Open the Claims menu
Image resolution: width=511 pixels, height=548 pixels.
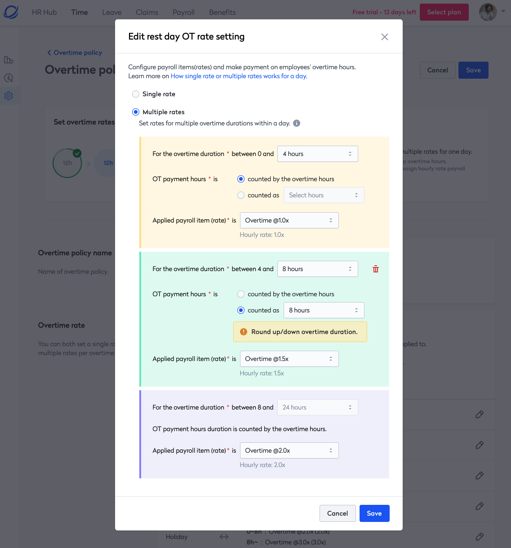(147, 12)
